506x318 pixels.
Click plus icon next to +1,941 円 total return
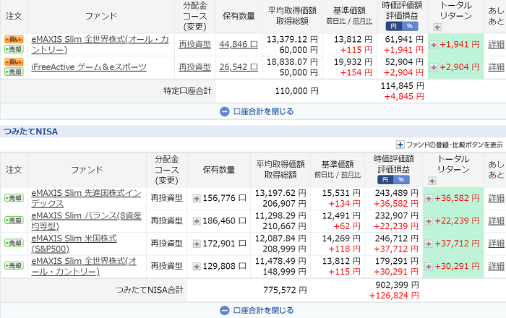click(x=434, y=44)
